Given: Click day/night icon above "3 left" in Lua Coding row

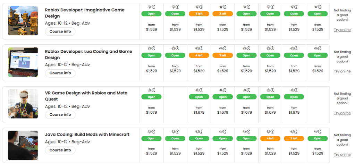Looking at the screenshot, I should point(222,49).
